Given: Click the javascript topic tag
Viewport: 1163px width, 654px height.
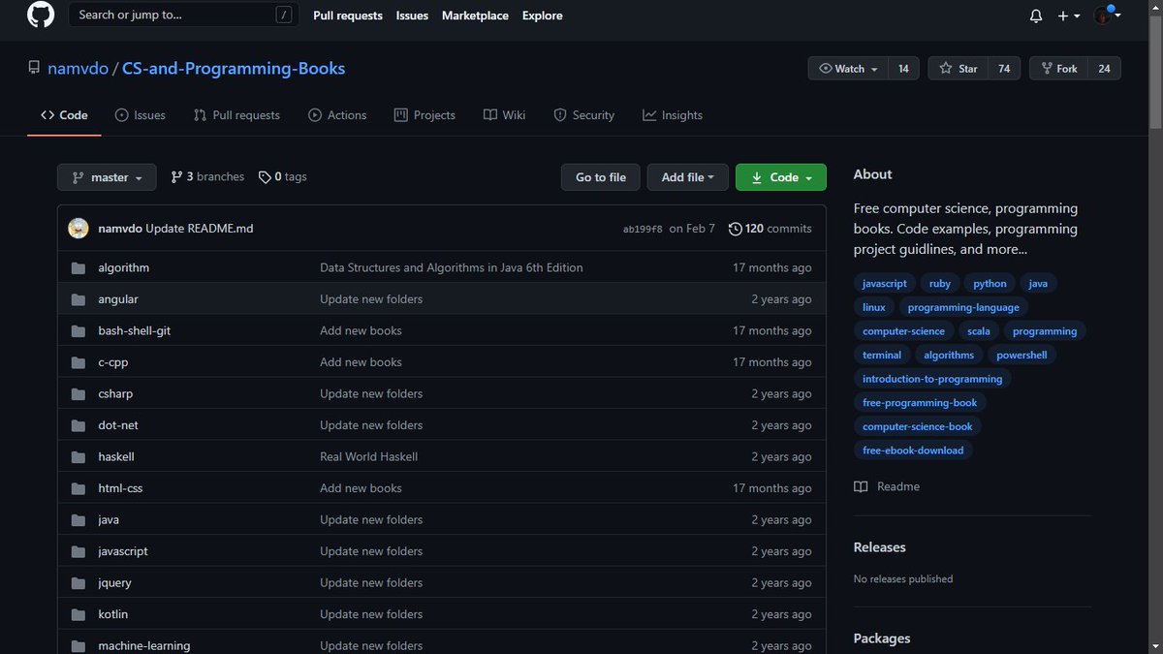Looking at the screenshot, I should [x=885, y=283].
